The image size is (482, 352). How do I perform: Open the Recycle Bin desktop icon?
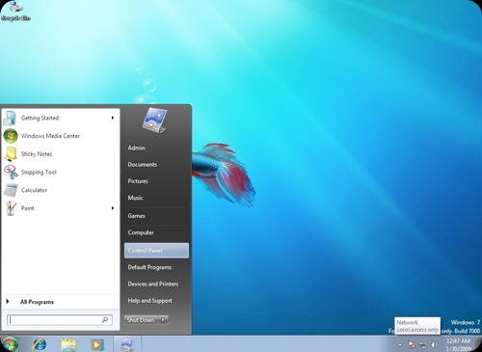pyautogui.click(x=15, y=11)
